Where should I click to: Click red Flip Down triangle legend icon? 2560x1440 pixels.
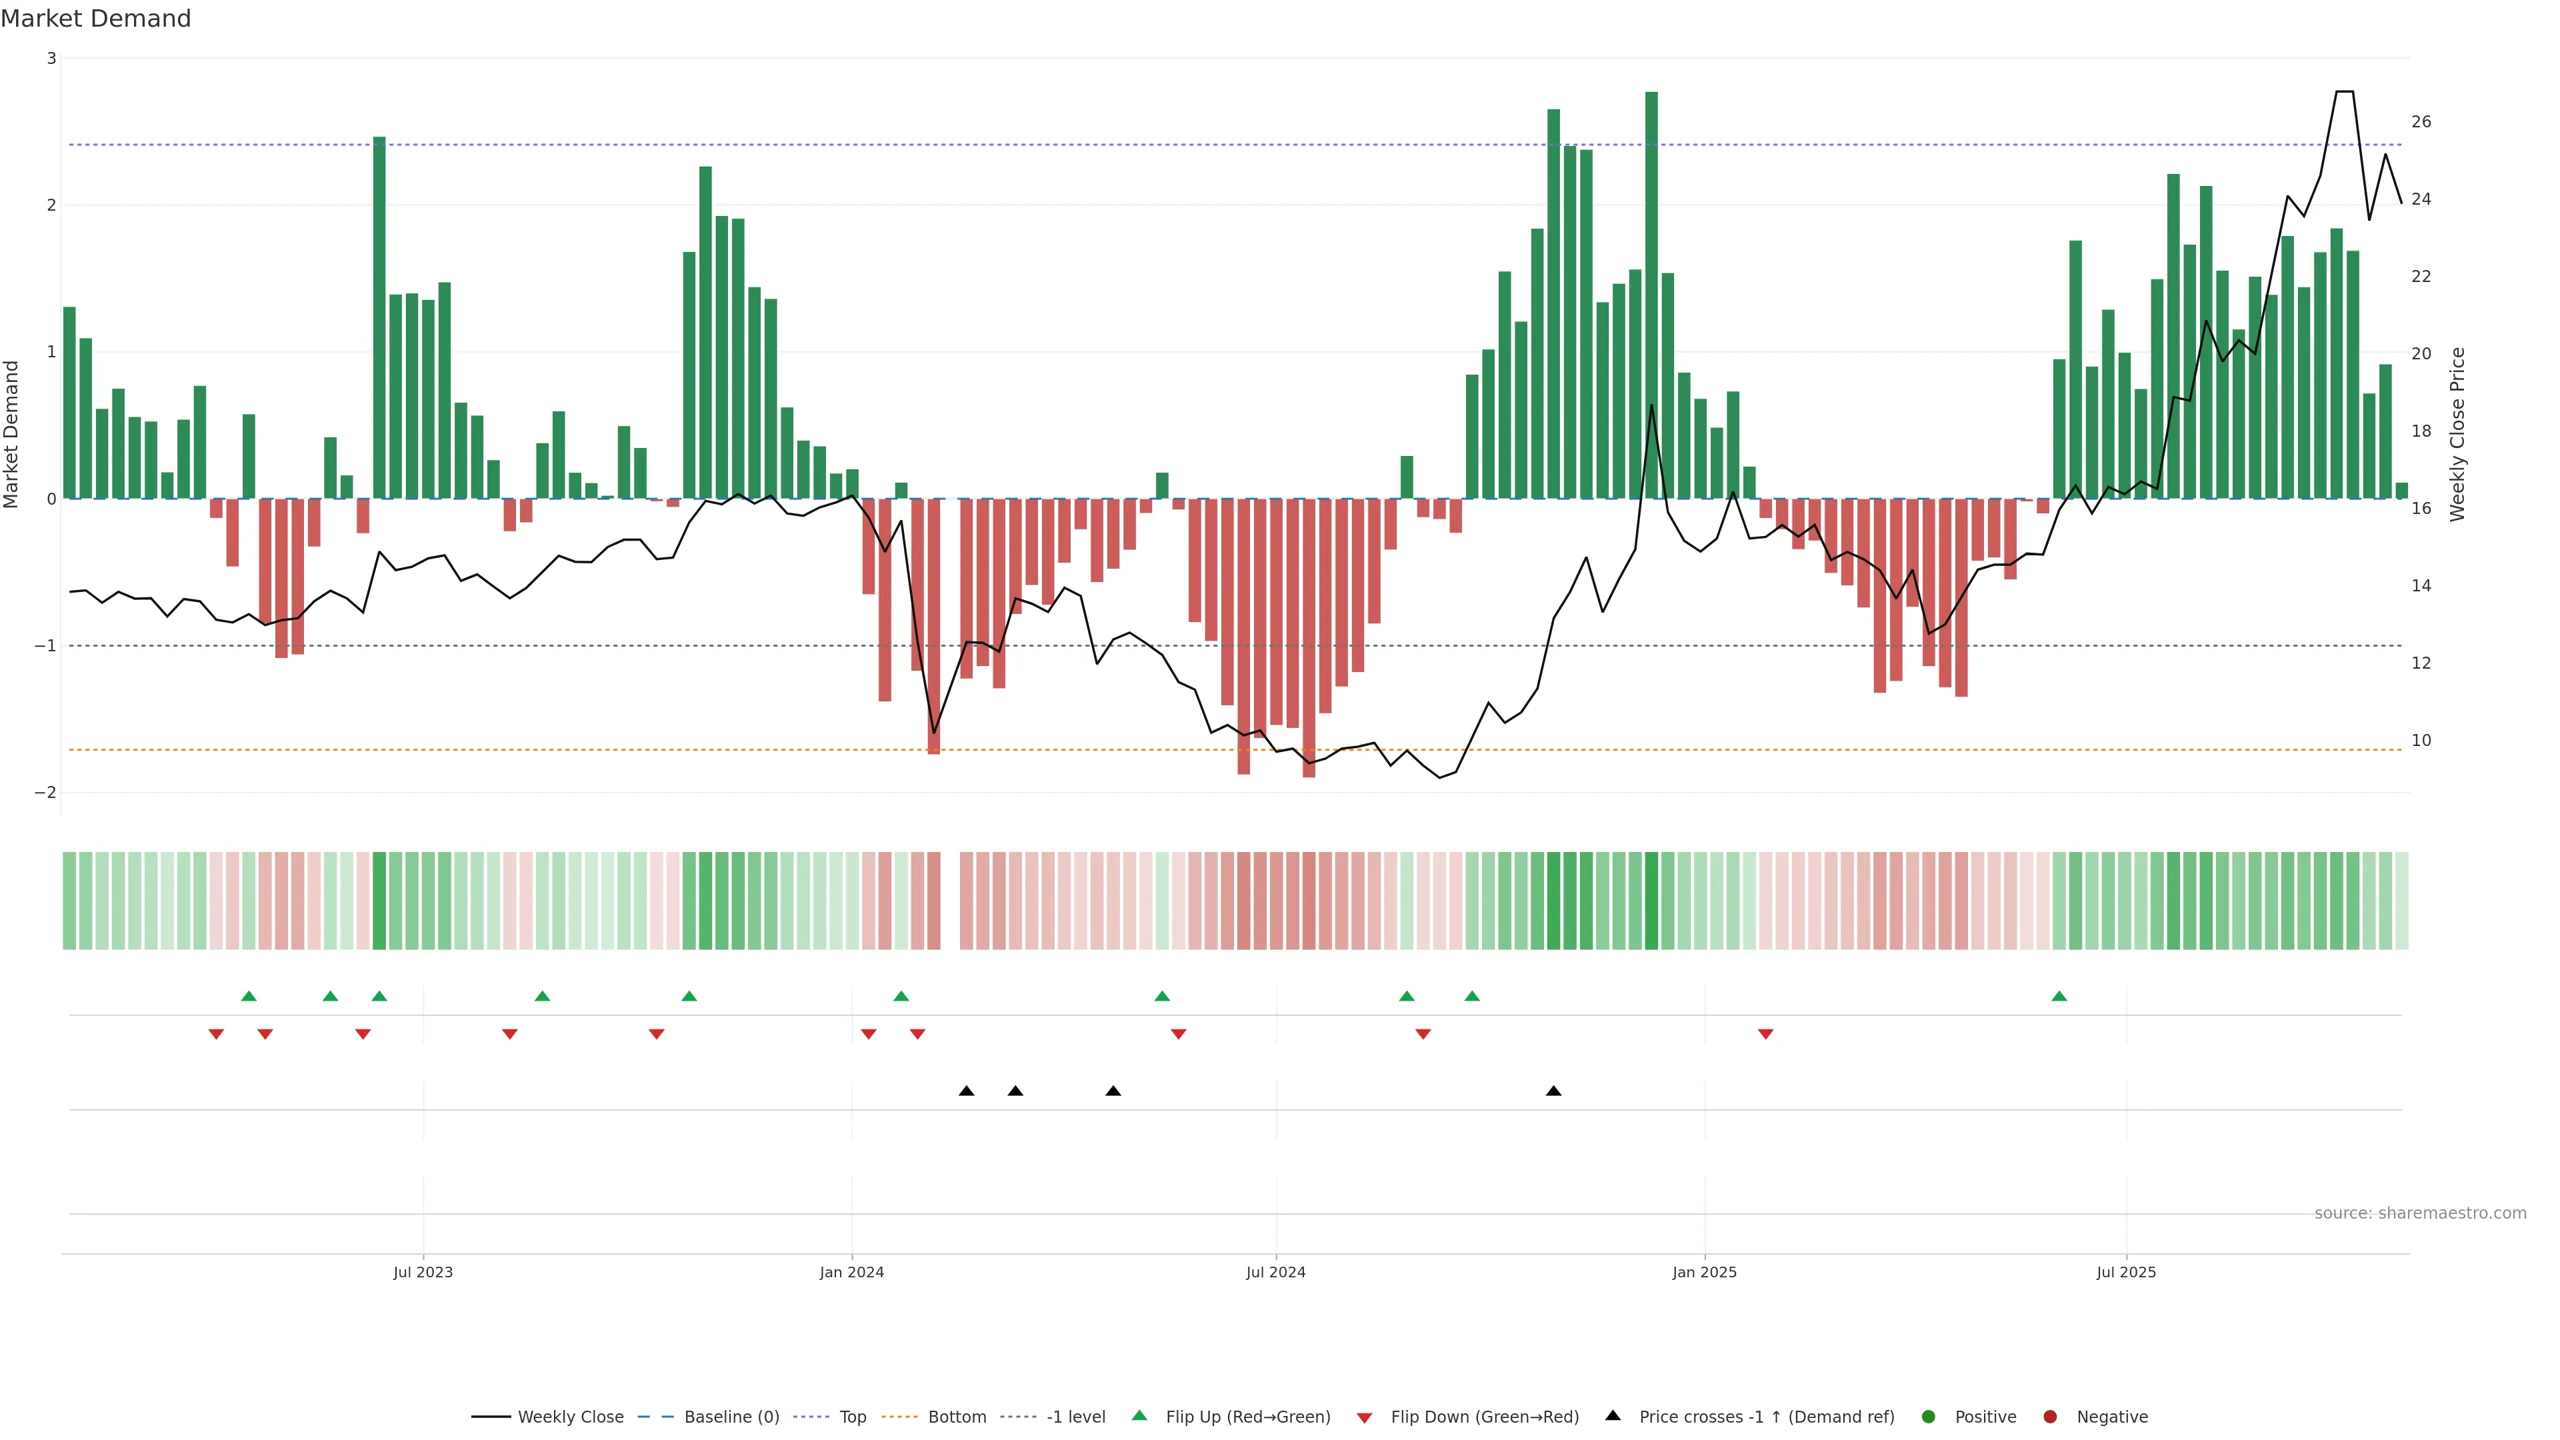click(1365, 1418)
